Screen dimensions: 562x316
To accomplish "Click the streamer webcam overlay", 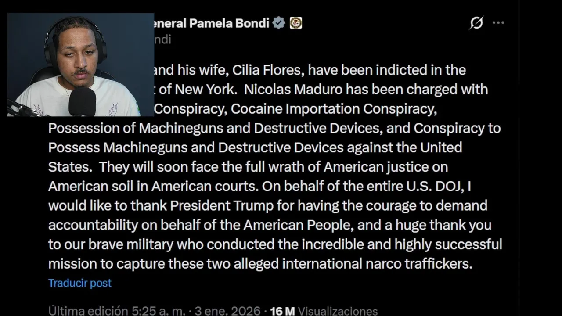I will 80,65.
